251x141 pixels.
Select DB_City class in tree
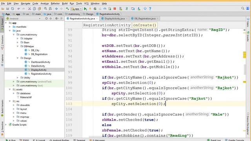click(x=35, y=51)
